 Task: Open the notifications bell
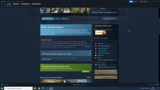coord(135,1)
